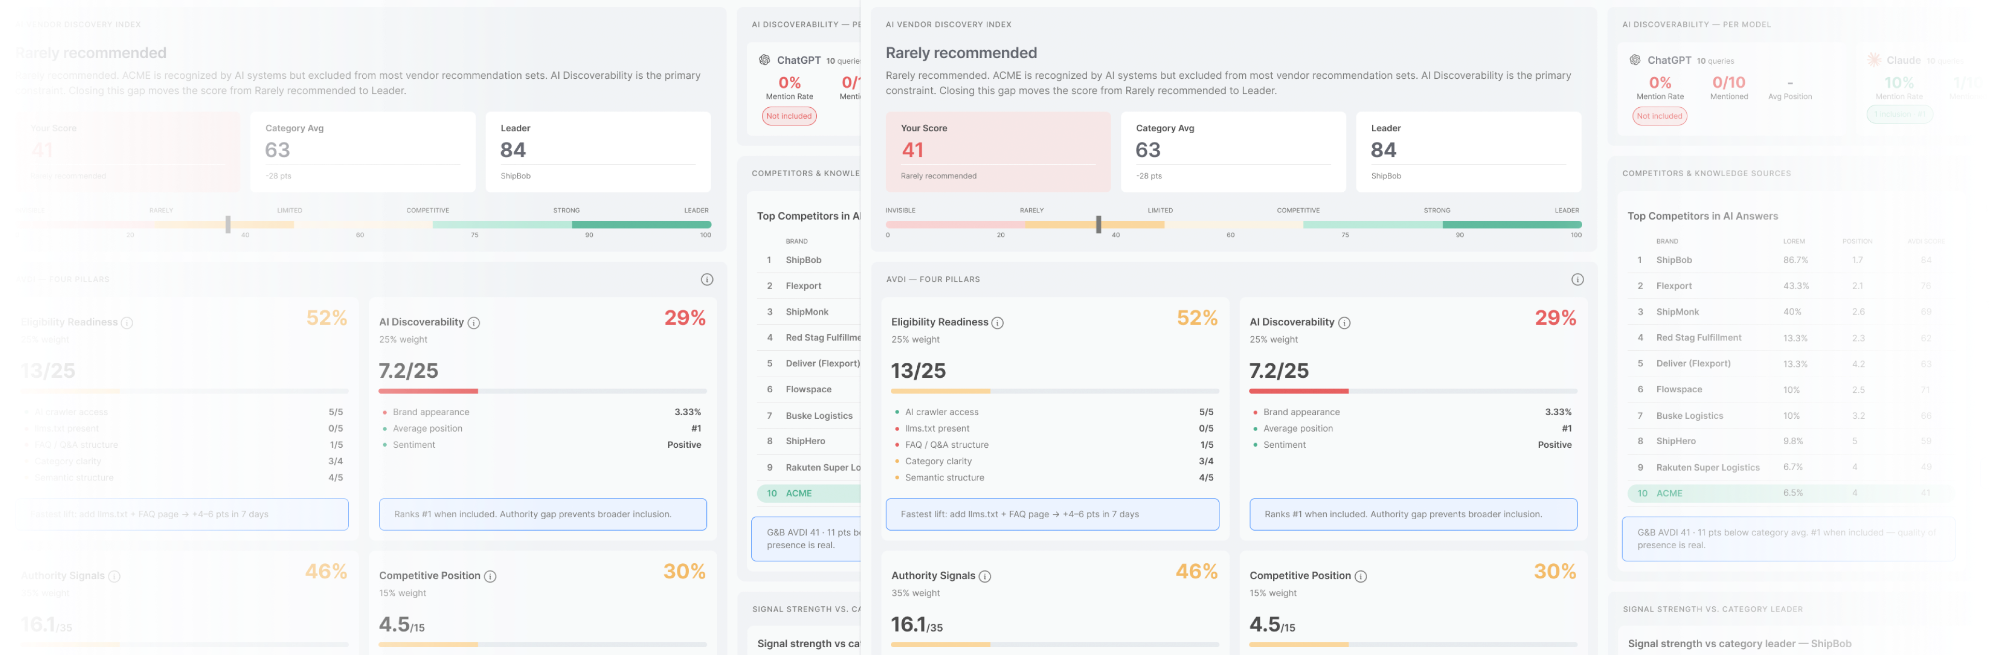The height and width of the screenshot is (655, 1990).
Task: Open Competitive Position info icon in right dashboard copy
Action: pyautogui.click(x=1360, y=576)
